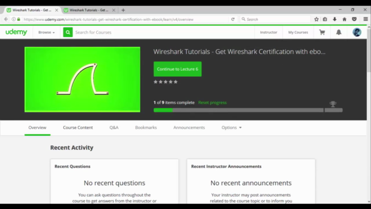Screen dimensions: 371x209
Task: Open the Instructor link
Action: tap(268, 33)
